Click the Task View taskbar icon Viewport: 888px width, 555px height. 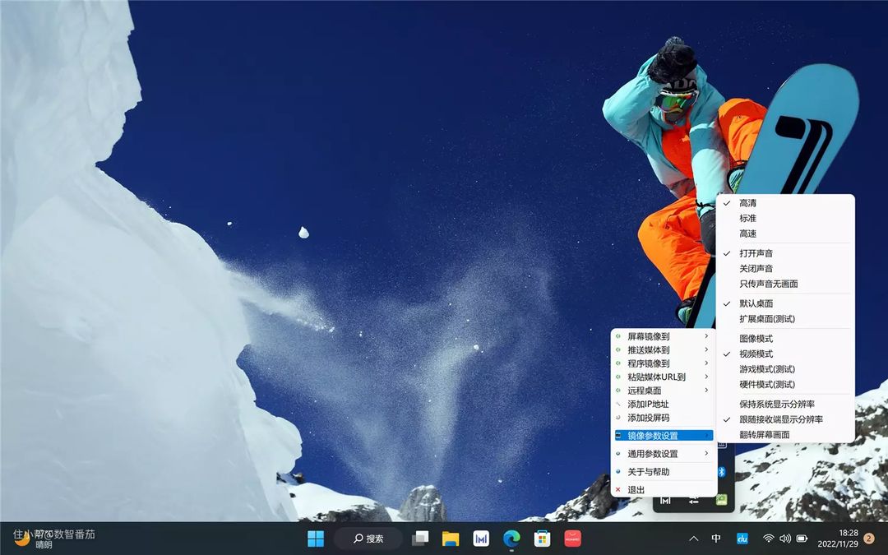click(x=420, y=539)
